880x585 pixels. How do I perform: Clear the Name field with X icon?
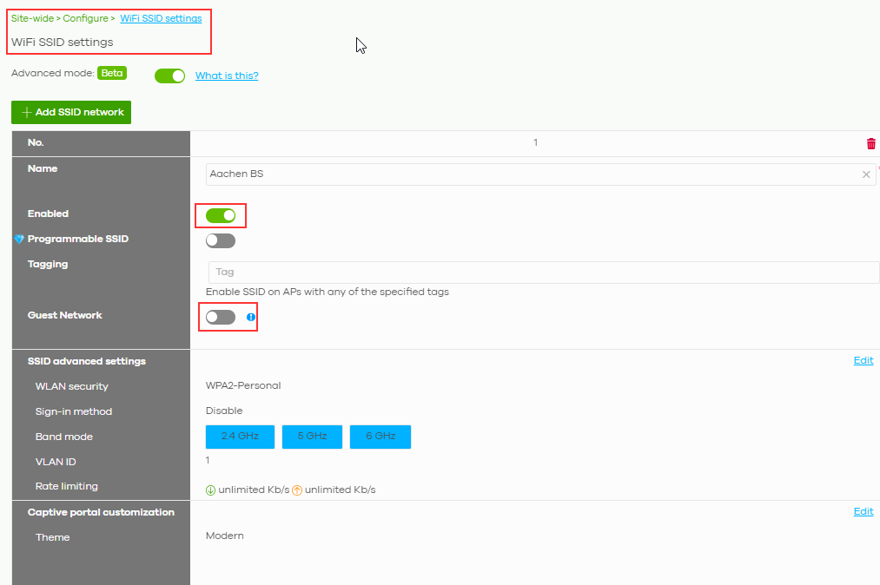click(x=866, y=174)
